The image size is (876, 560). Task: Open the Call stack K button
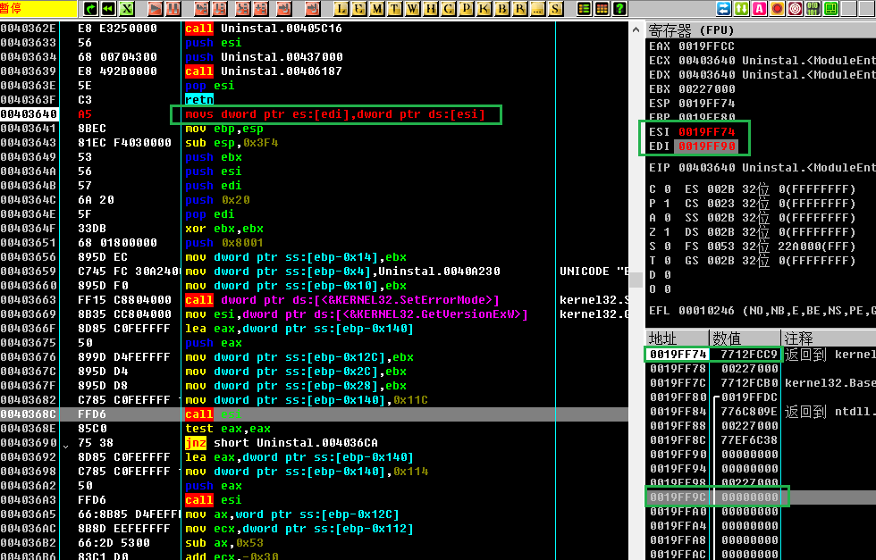[x=484, y=9]
